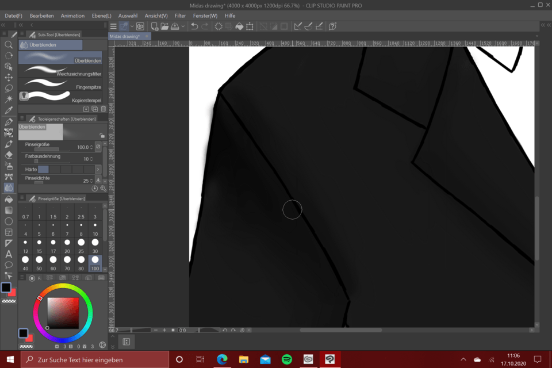This screenshot has height=368, width=552.
Task: Click the Undo arrow in toolbar
Action: [x=194, y=26]
